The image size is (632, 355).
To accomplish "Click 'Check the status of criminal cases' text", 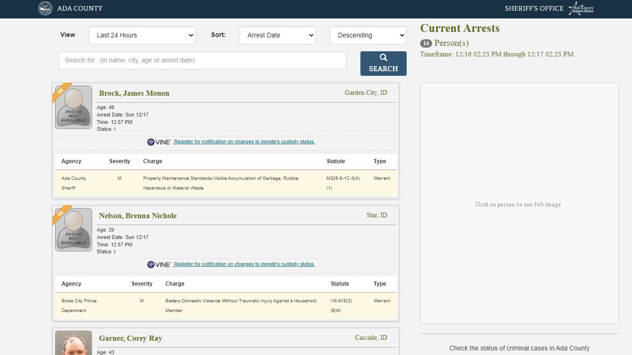I will point(520,349).
